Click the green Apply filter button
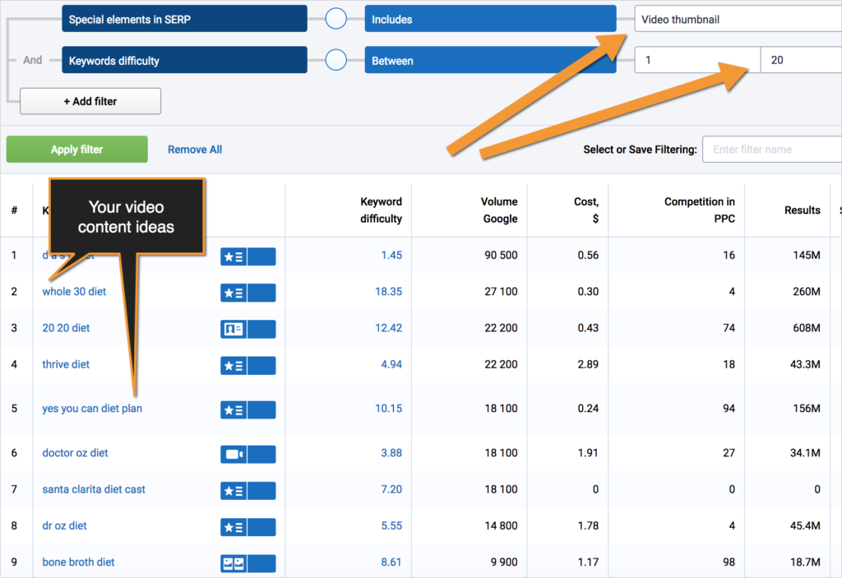 (x=76, y=149)
